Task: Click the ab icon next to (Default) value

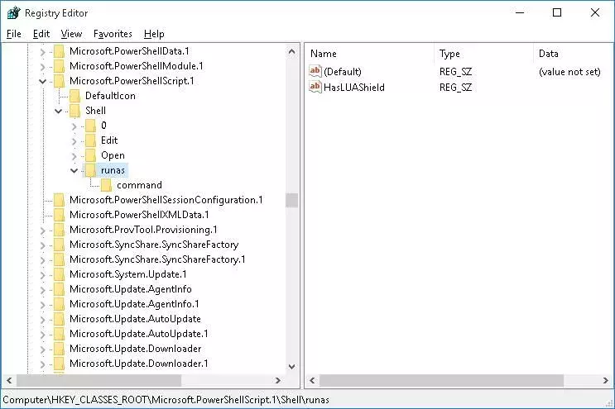Action: (x=315, y=71)
